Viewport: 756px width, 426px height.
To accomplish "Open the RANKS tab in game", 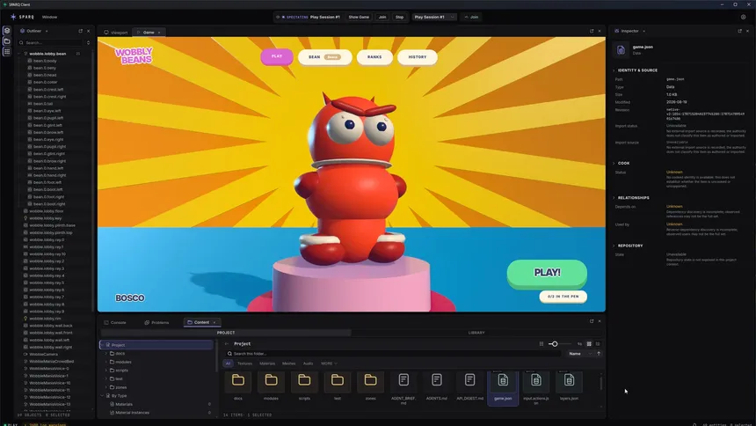I will click(374, 57).
